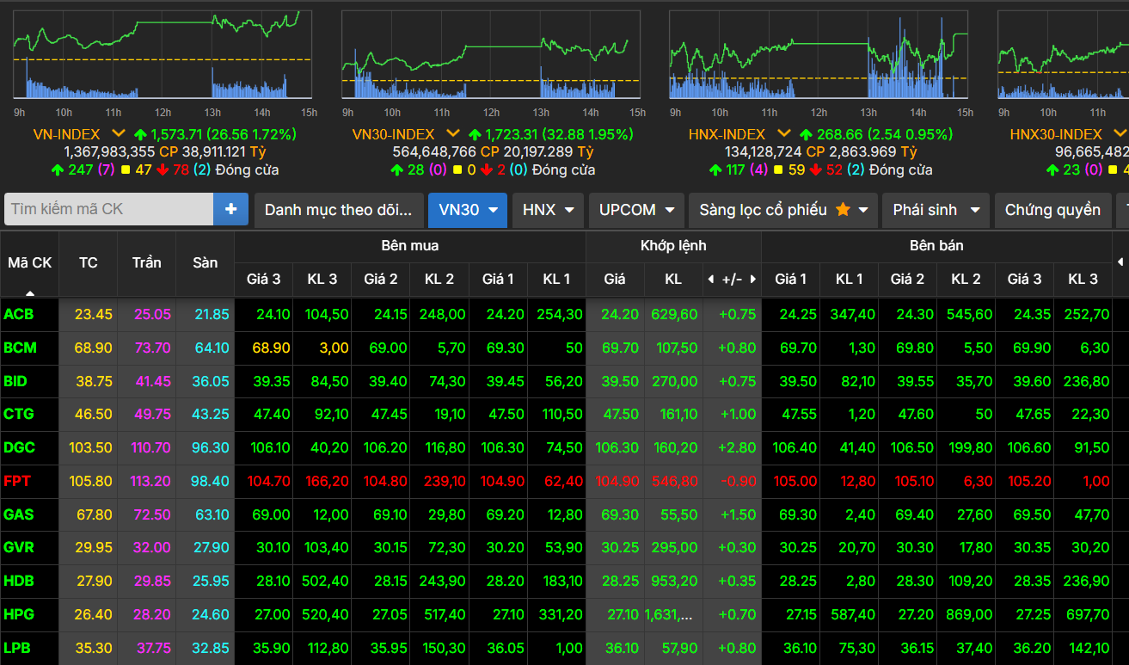This screenshot has height=665, width=1129.
Task: Select BID stock symbol
Action: 15,381
